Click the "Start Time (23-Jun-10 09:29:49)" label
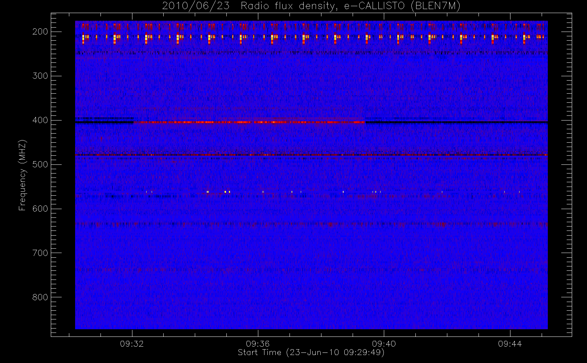Viewport: 587px width, 363px height. [x=311, y=352]
